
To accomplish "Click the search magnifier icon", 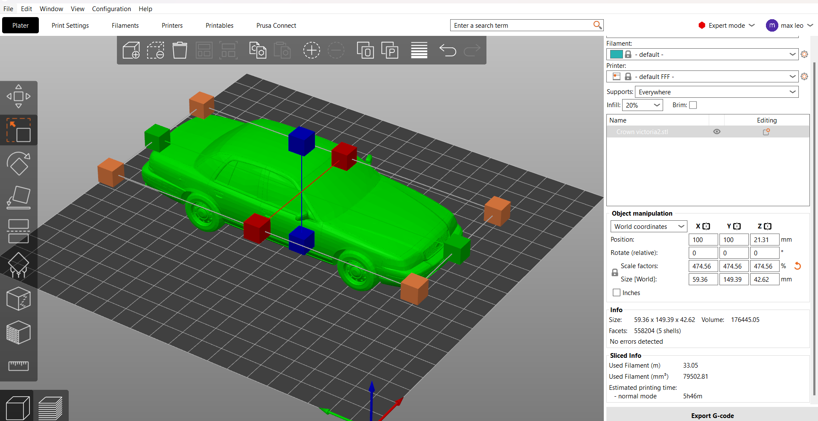I will tap(597, 25).
